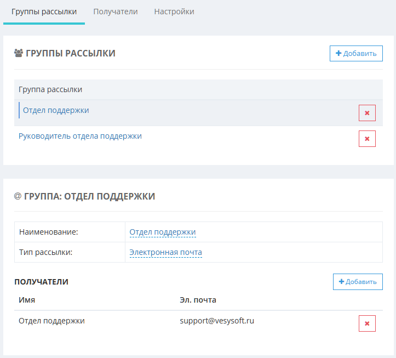
Task: Select recipient row name Отдел поддержки
Action: [51, 321]
